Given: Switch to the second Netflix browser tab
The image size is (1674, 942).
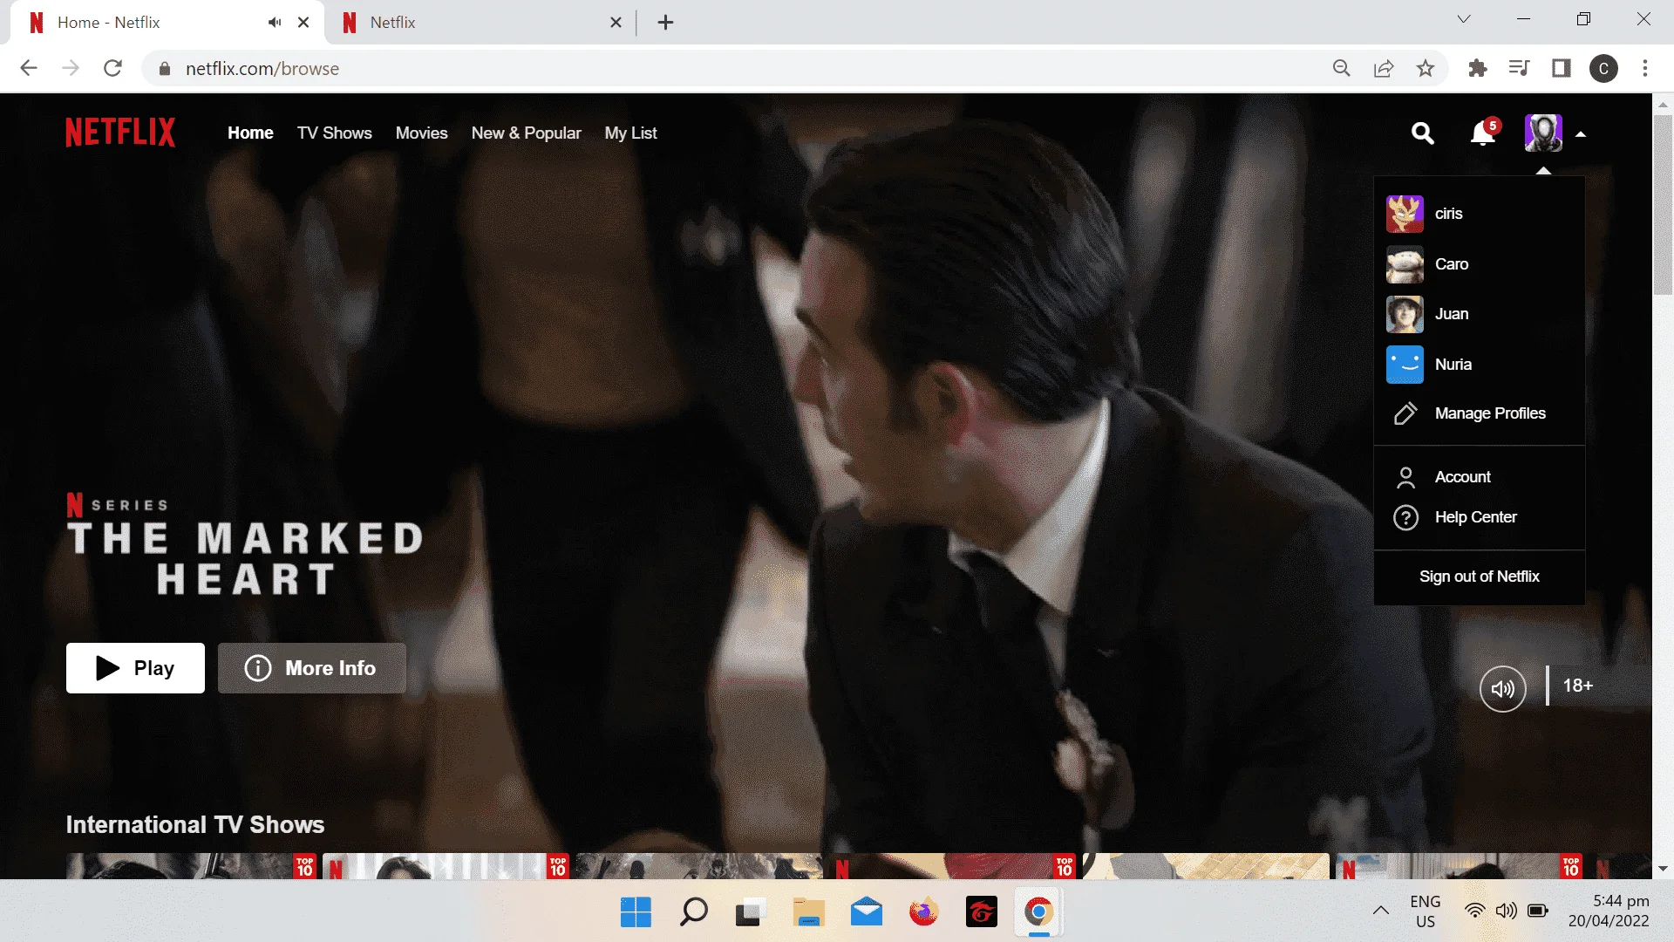Looking at the screenshot, I should 480,23.
